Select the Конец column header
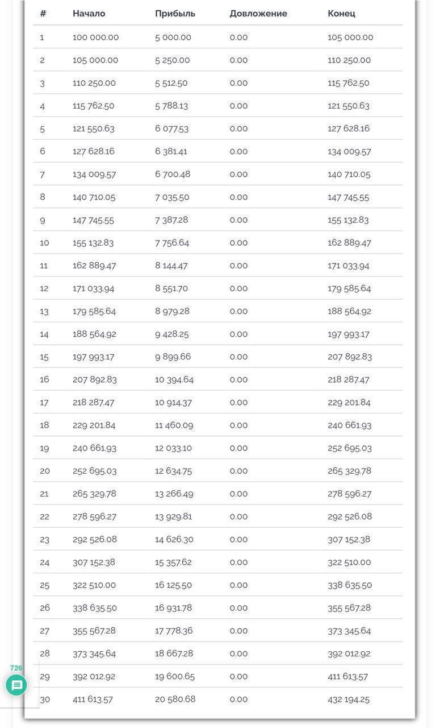Screen dimensions: 440x728 [341, 13]
